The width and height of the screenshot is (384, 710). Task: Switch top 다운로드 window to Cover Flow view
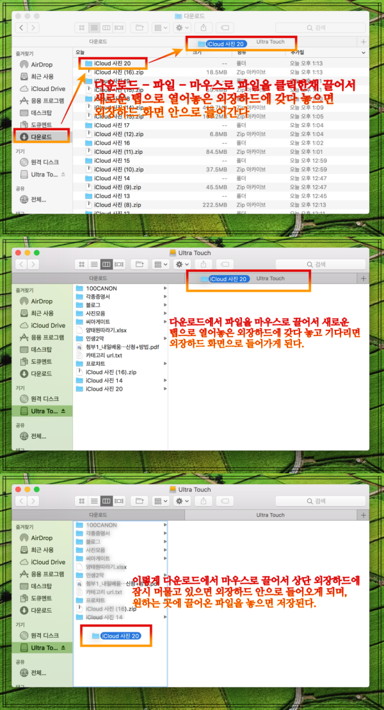tap(119, 28)
